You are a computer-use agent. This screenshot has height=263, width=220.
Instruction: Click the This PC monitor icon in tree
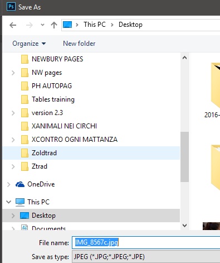(20, 202)
